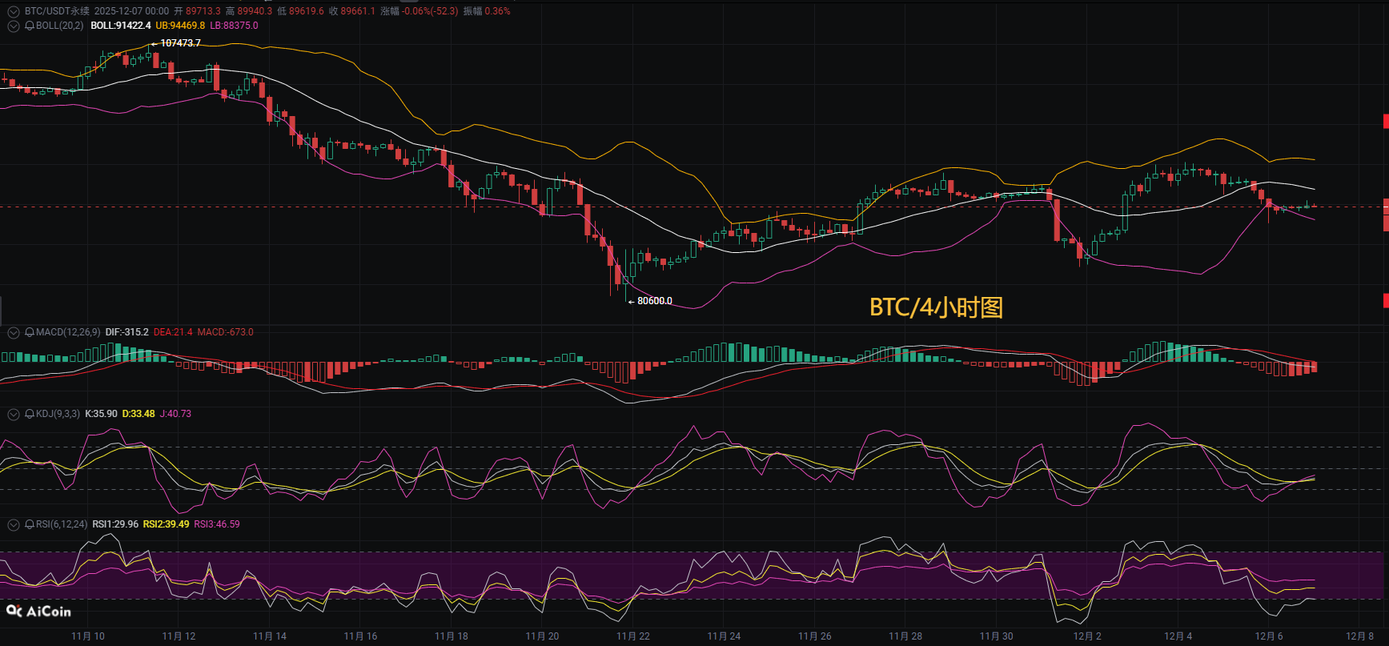This screenshot has height=646, width=1389.
Task: Click the RSI alert bell icon
Action: [x=30, y=524]
